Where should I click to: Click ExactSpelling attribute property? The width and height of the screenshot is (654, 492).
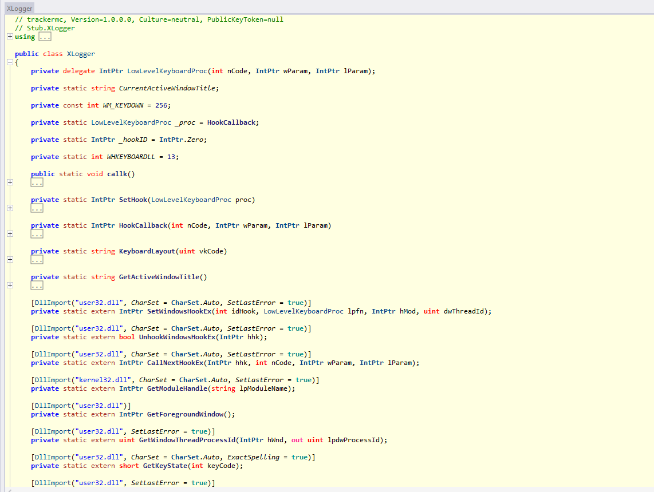coord(253,457)
